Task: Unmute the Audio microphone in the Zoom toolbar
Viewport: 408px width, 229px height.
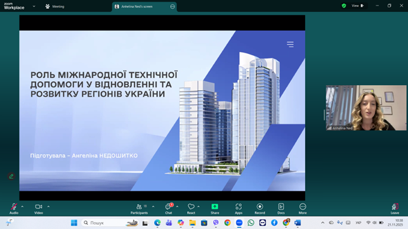Action: click(14, 209)
